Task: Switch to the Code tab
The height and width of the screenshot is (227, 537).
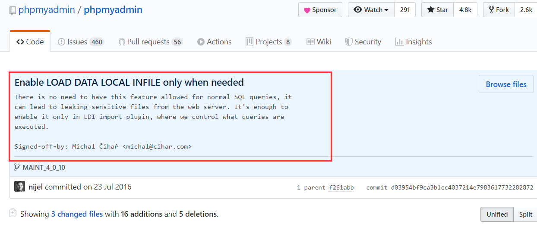Action: pyautogui.click(x=30, y=42)
